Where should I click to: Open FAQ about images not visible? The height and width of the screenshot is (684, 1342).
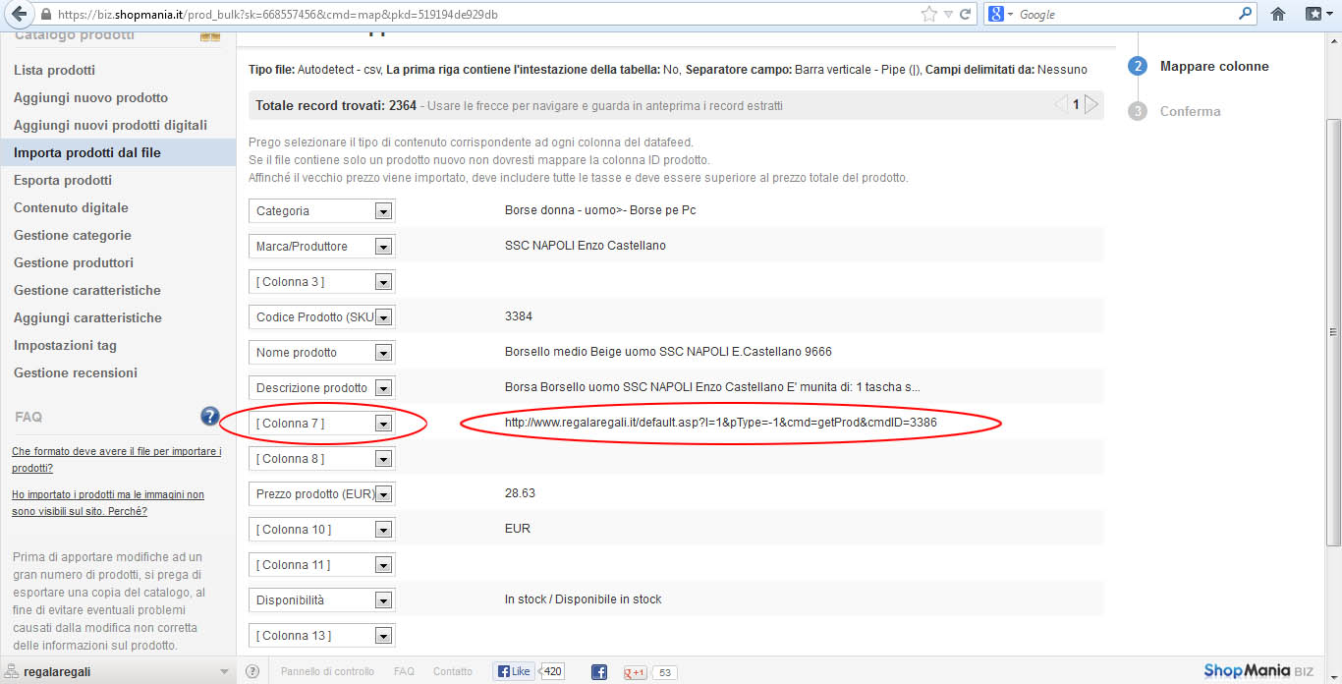click(x=108, y=503)
